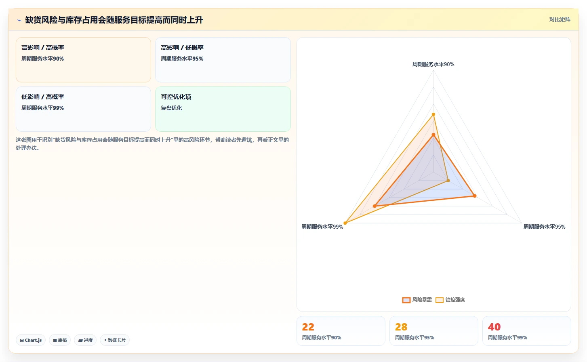This screenshot has height=362, width=587.
Task: Click the radar axis label 周期服务水平90%
Action: [x=433, y=64]
